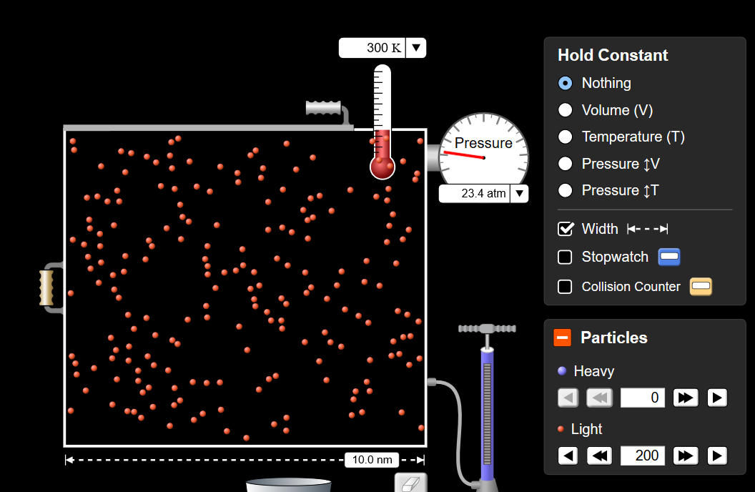Click the heat/cool bucket below container
The height and width of the screenshot is (492, 755).
pos(289,485)
